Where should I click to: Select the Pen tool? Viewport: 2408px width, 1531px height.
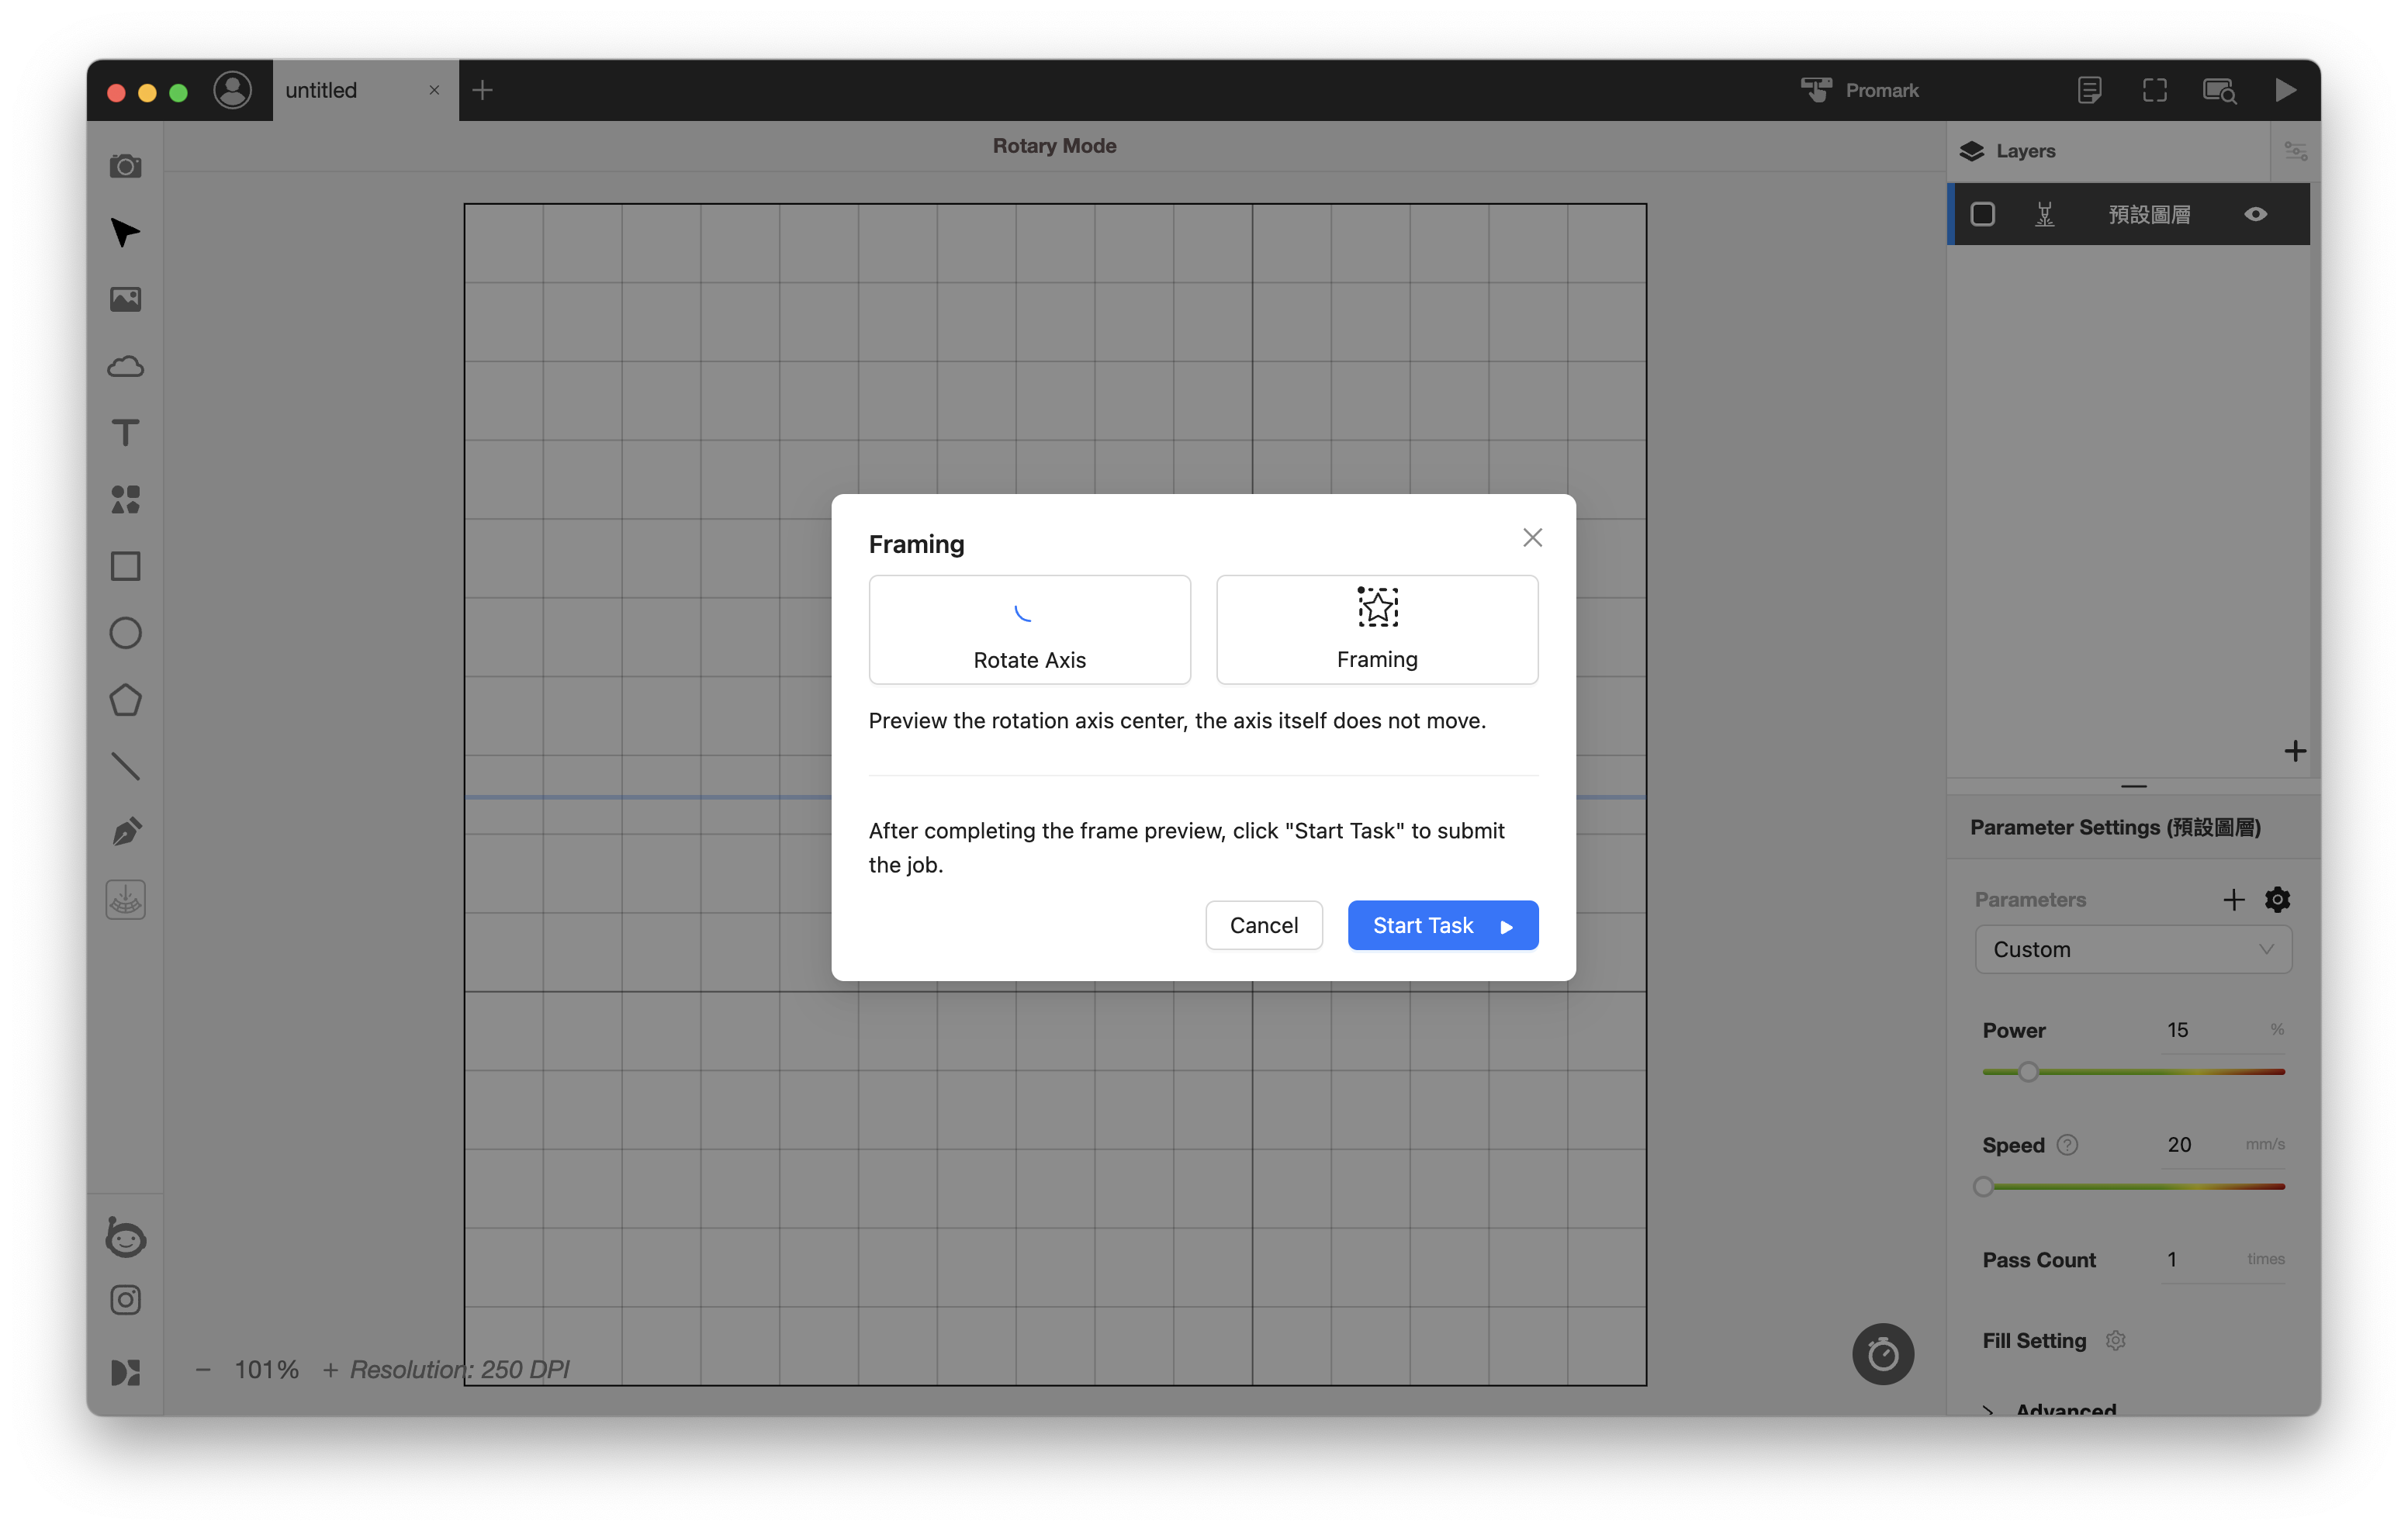point(125,833)
